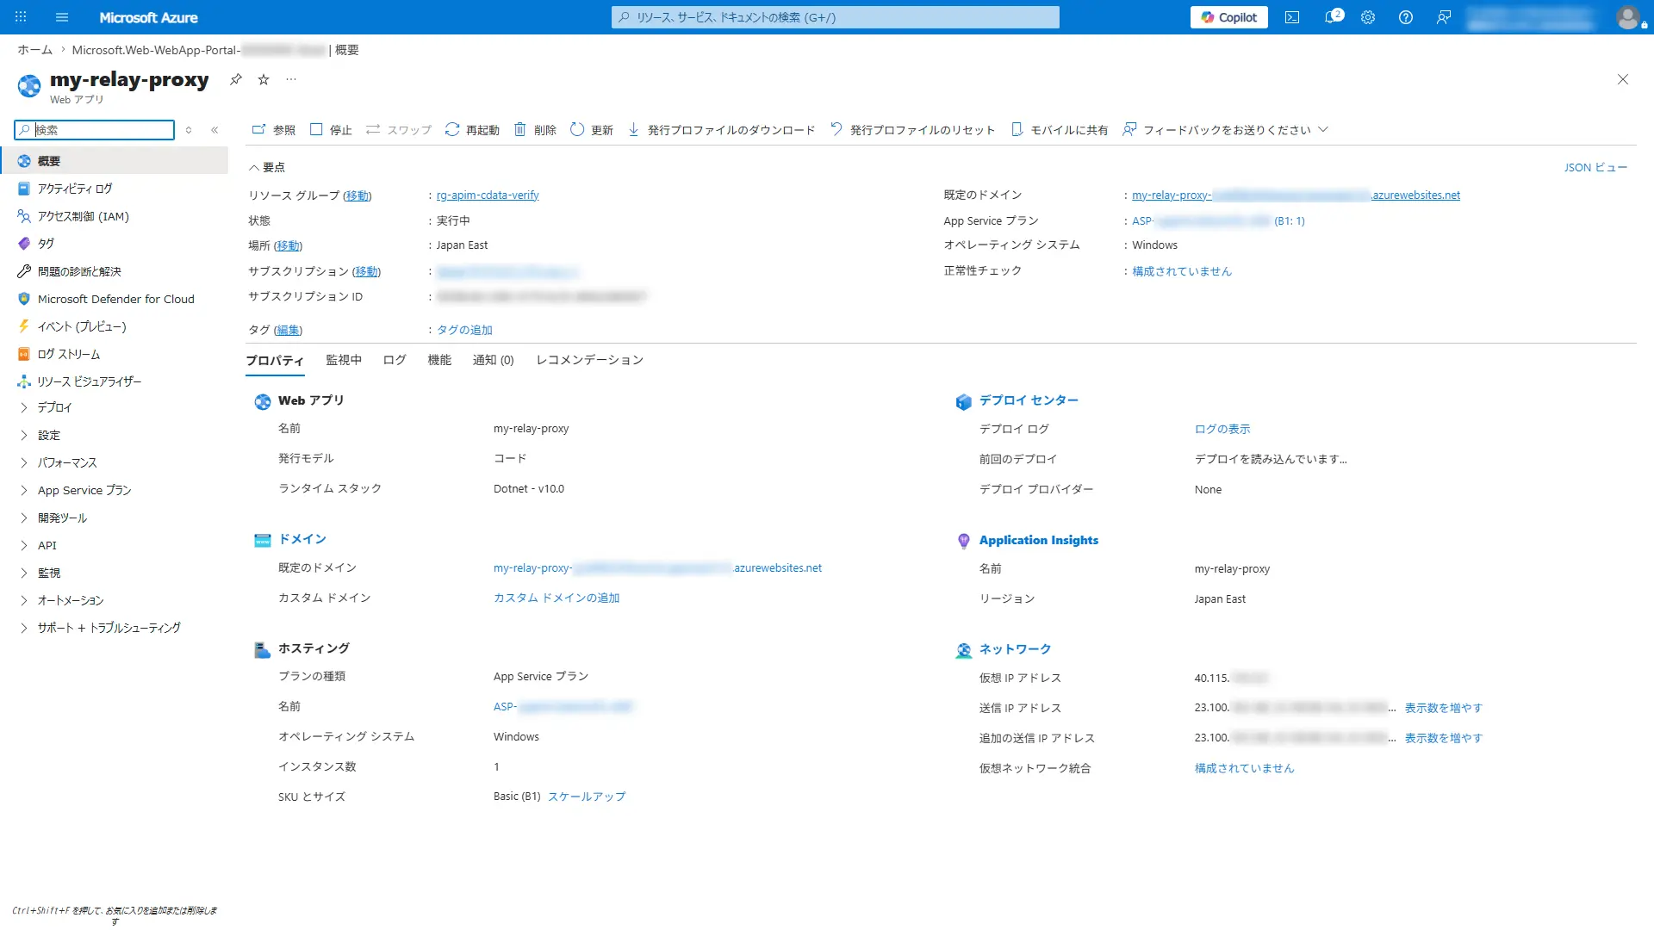Open the feedback dropdown in the toolbar
Image resolution: width=1654 pixels, height=930 pixels.
(x=1225, y=130)
